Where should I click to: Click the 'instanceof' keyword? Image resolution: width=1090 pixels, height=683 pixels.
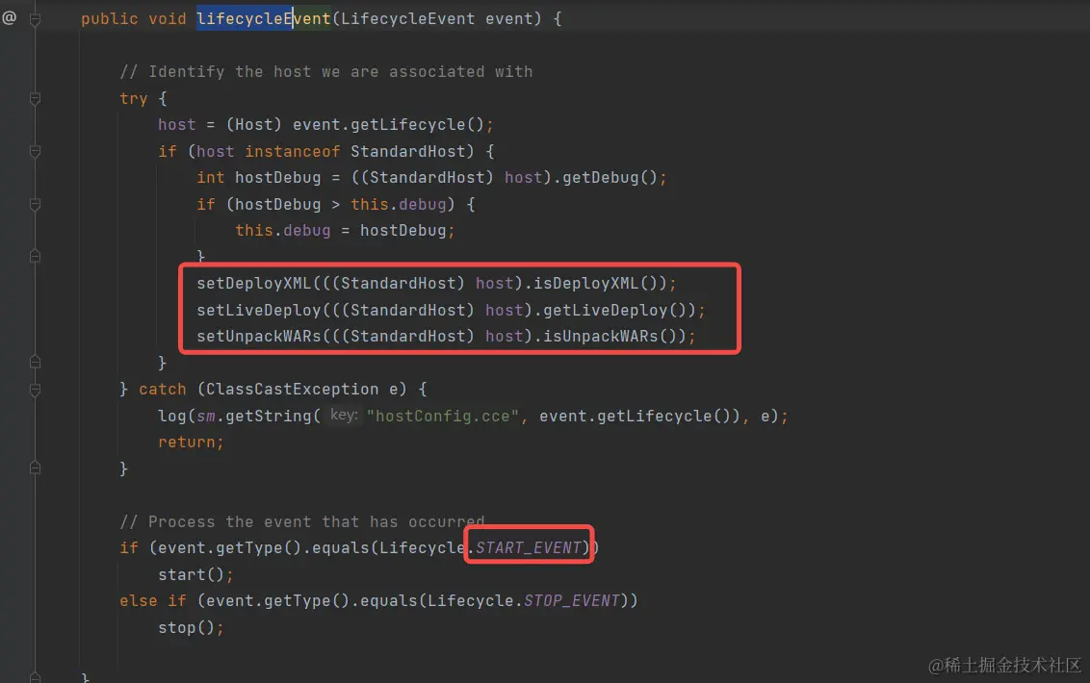[292, 151]
